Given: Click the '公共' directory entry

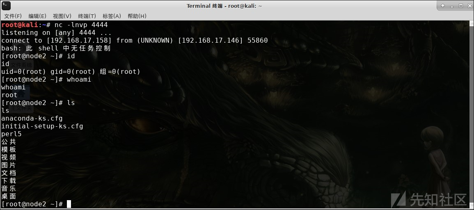Looking at the screenshot, I should point(9,142).
